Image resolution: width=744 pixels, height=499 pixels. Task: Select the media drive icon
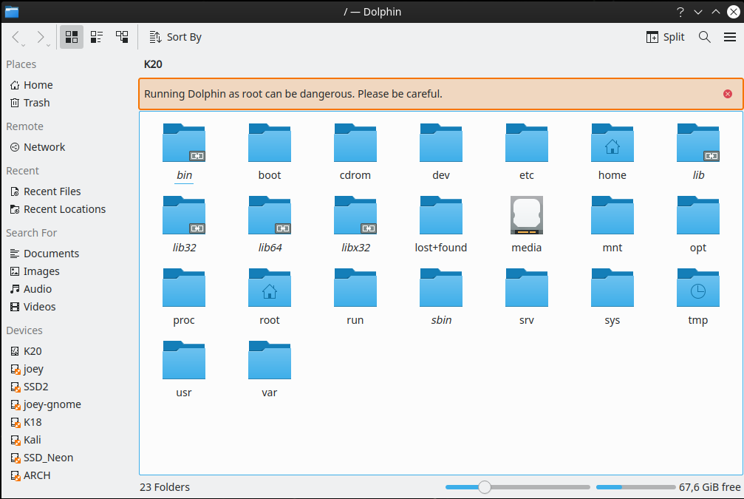point(526,216)
